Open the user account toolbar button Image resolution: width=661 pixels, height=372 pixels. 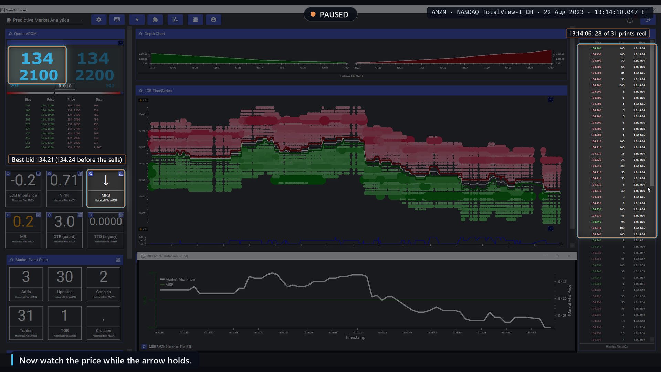click(x=213, y=20)
